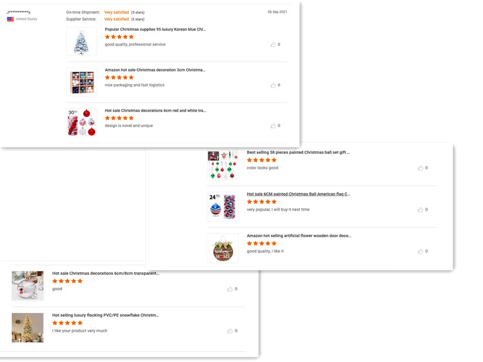
Task: Click the snowflake Christmas tree photo thumbnail
Action: pyautogui.click(x=27, y=328)
